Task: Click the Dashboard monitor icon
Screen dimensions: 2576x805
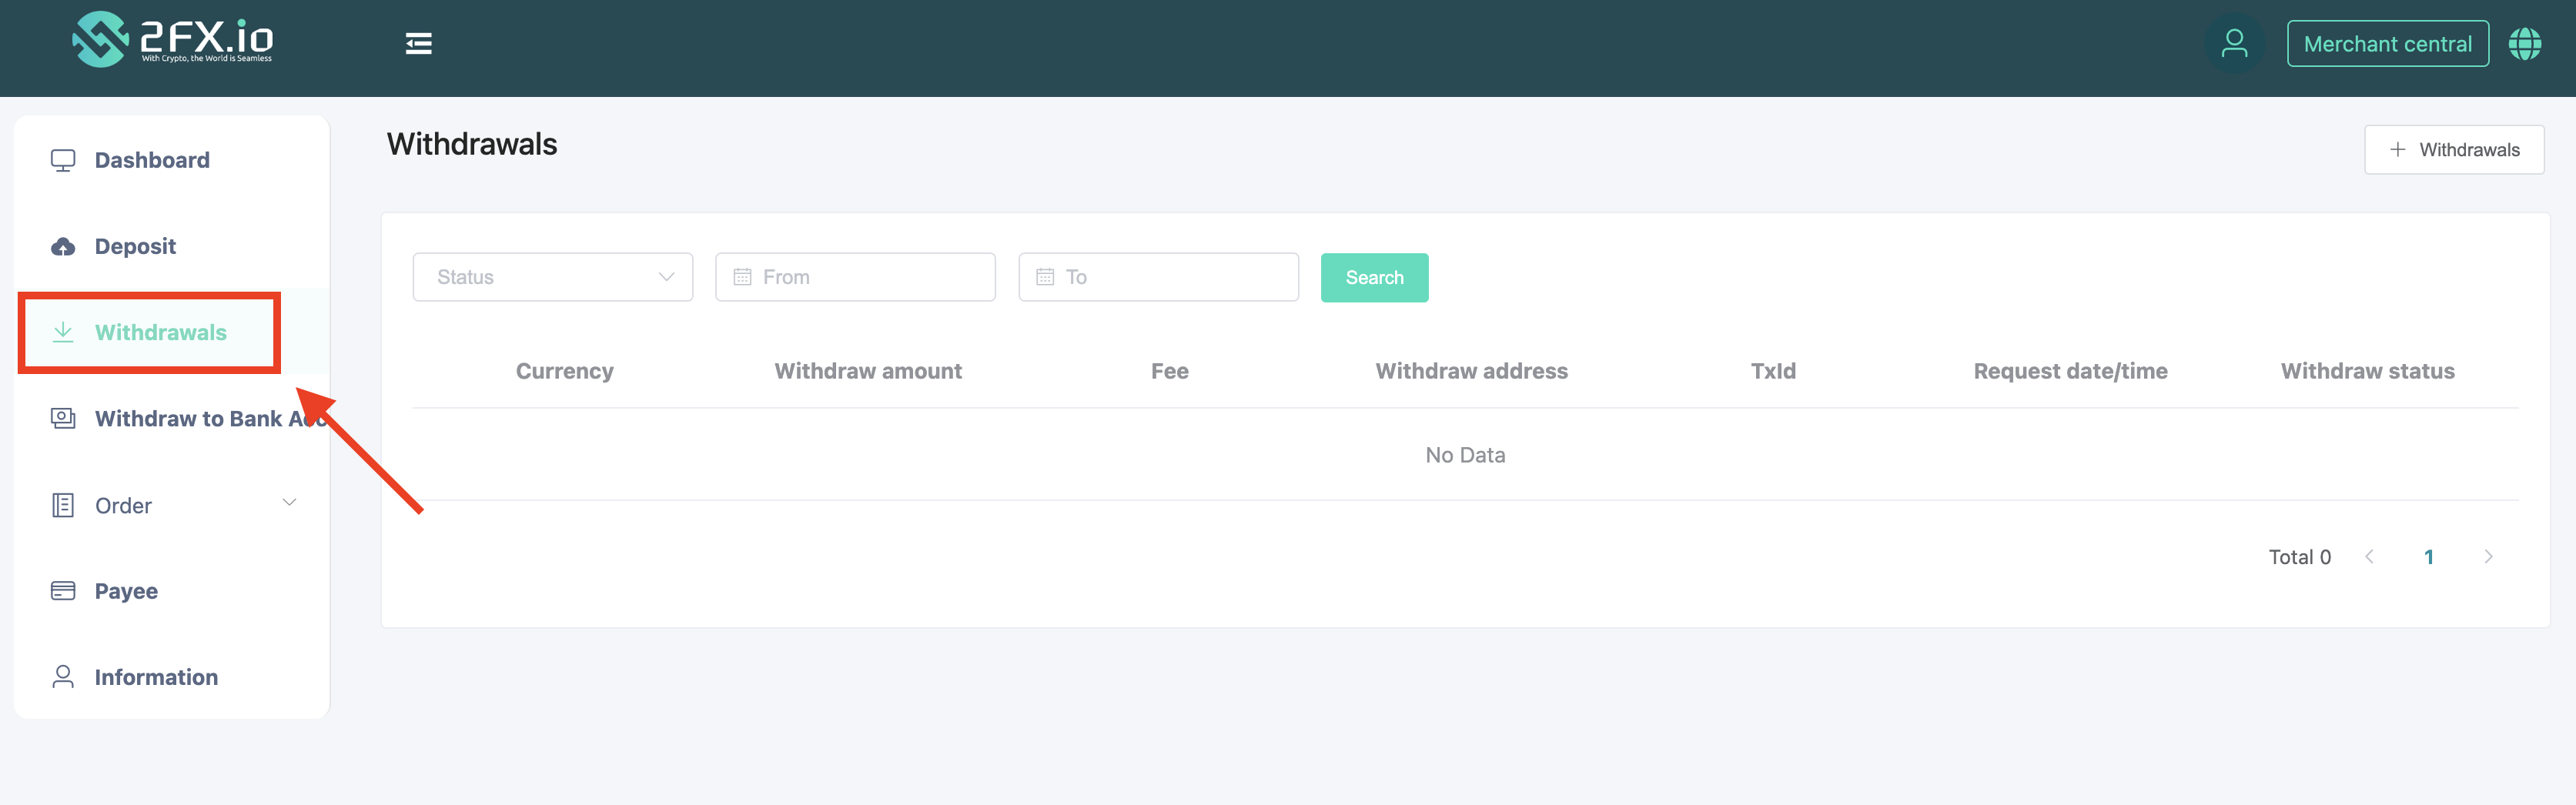Action: [x=63, y=160]
